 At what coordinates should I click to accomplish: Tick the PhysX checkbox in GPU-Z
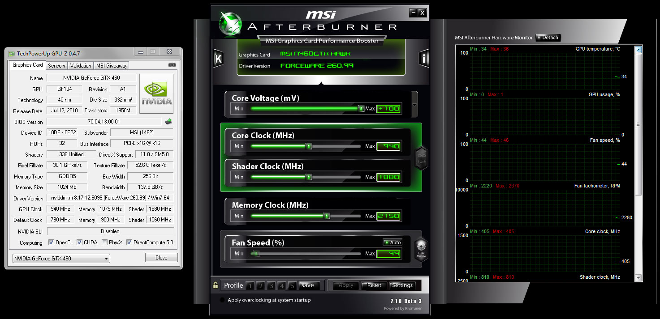pyautogui.click(x=104, y=242)
